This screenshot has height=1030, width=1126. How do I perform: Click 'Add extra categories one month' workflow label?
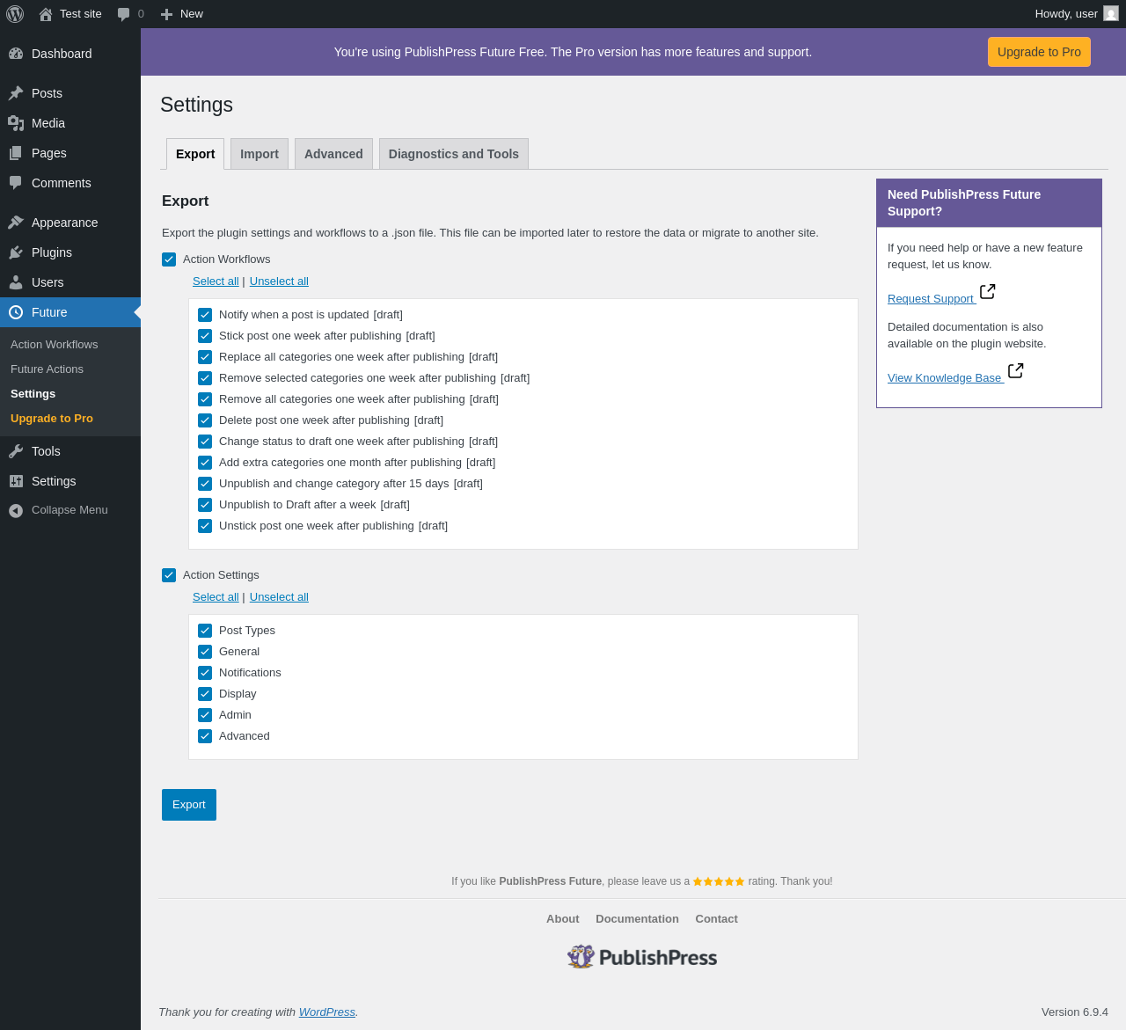coord(340,463)
